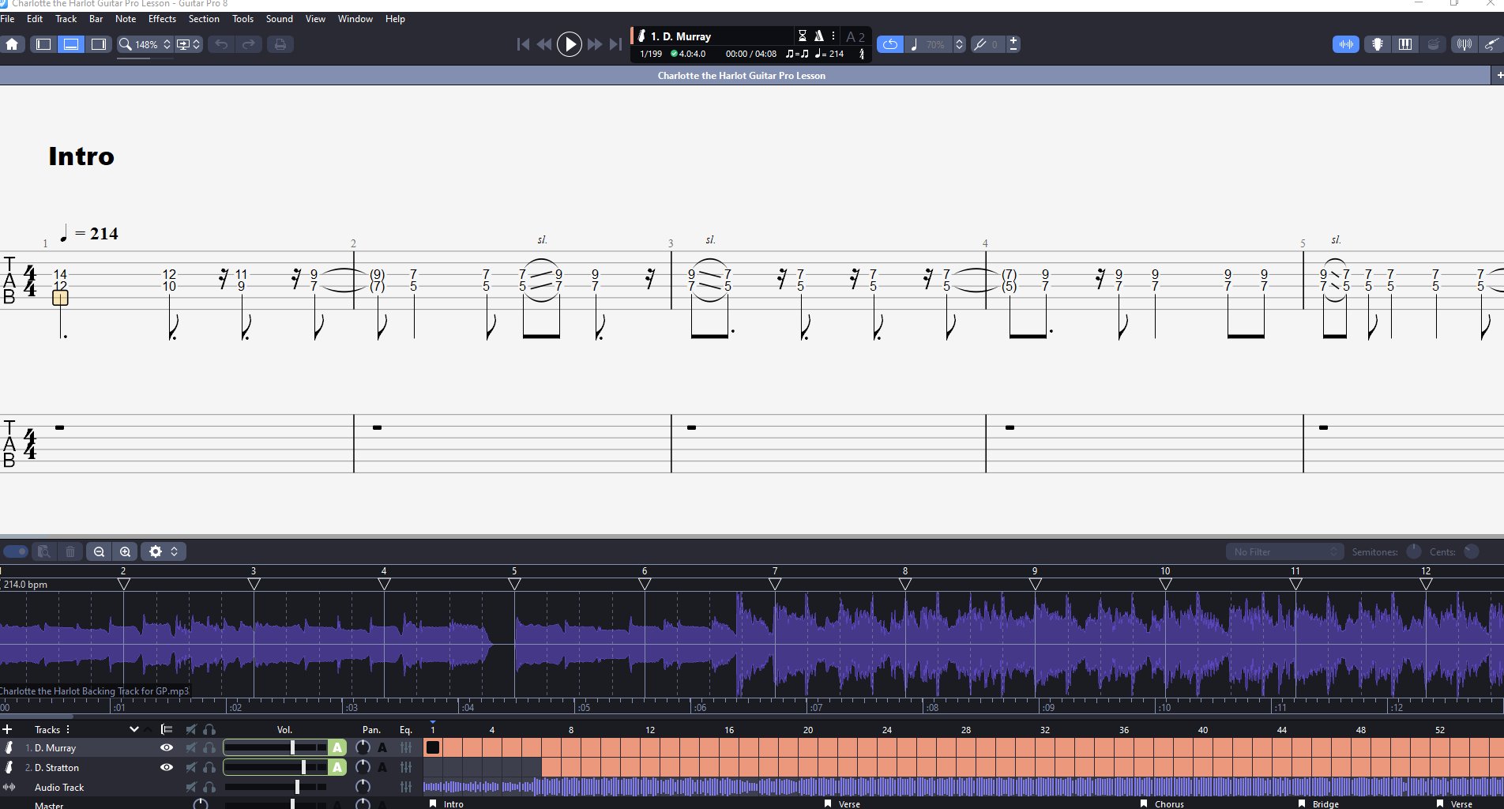Toggle D. Murray track visibility eye
Screen dimensions: 1504x809
pyautogui.click(x=167, y=747)
